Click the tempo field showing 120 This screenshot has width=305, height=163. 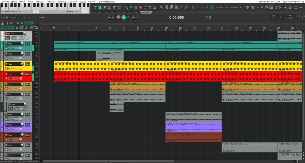273,17
